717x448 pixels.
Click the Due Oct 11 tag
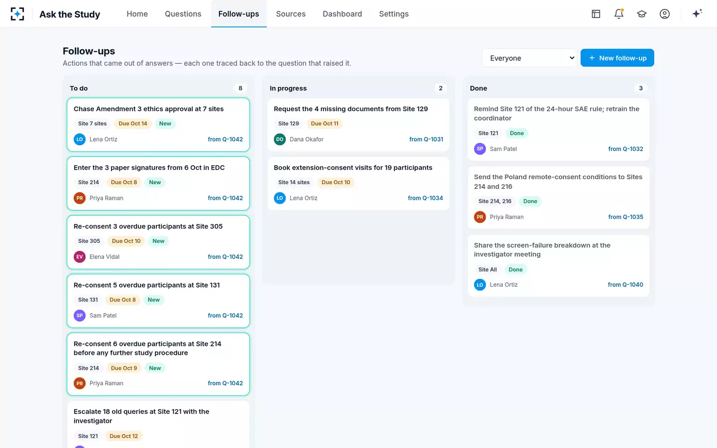coord(325,123)
